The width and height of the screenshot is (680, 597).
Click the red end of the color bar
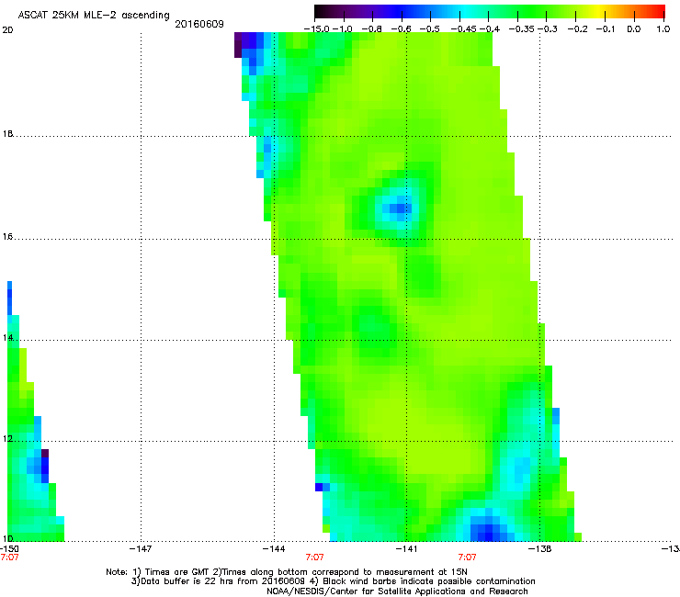(659, 12)
